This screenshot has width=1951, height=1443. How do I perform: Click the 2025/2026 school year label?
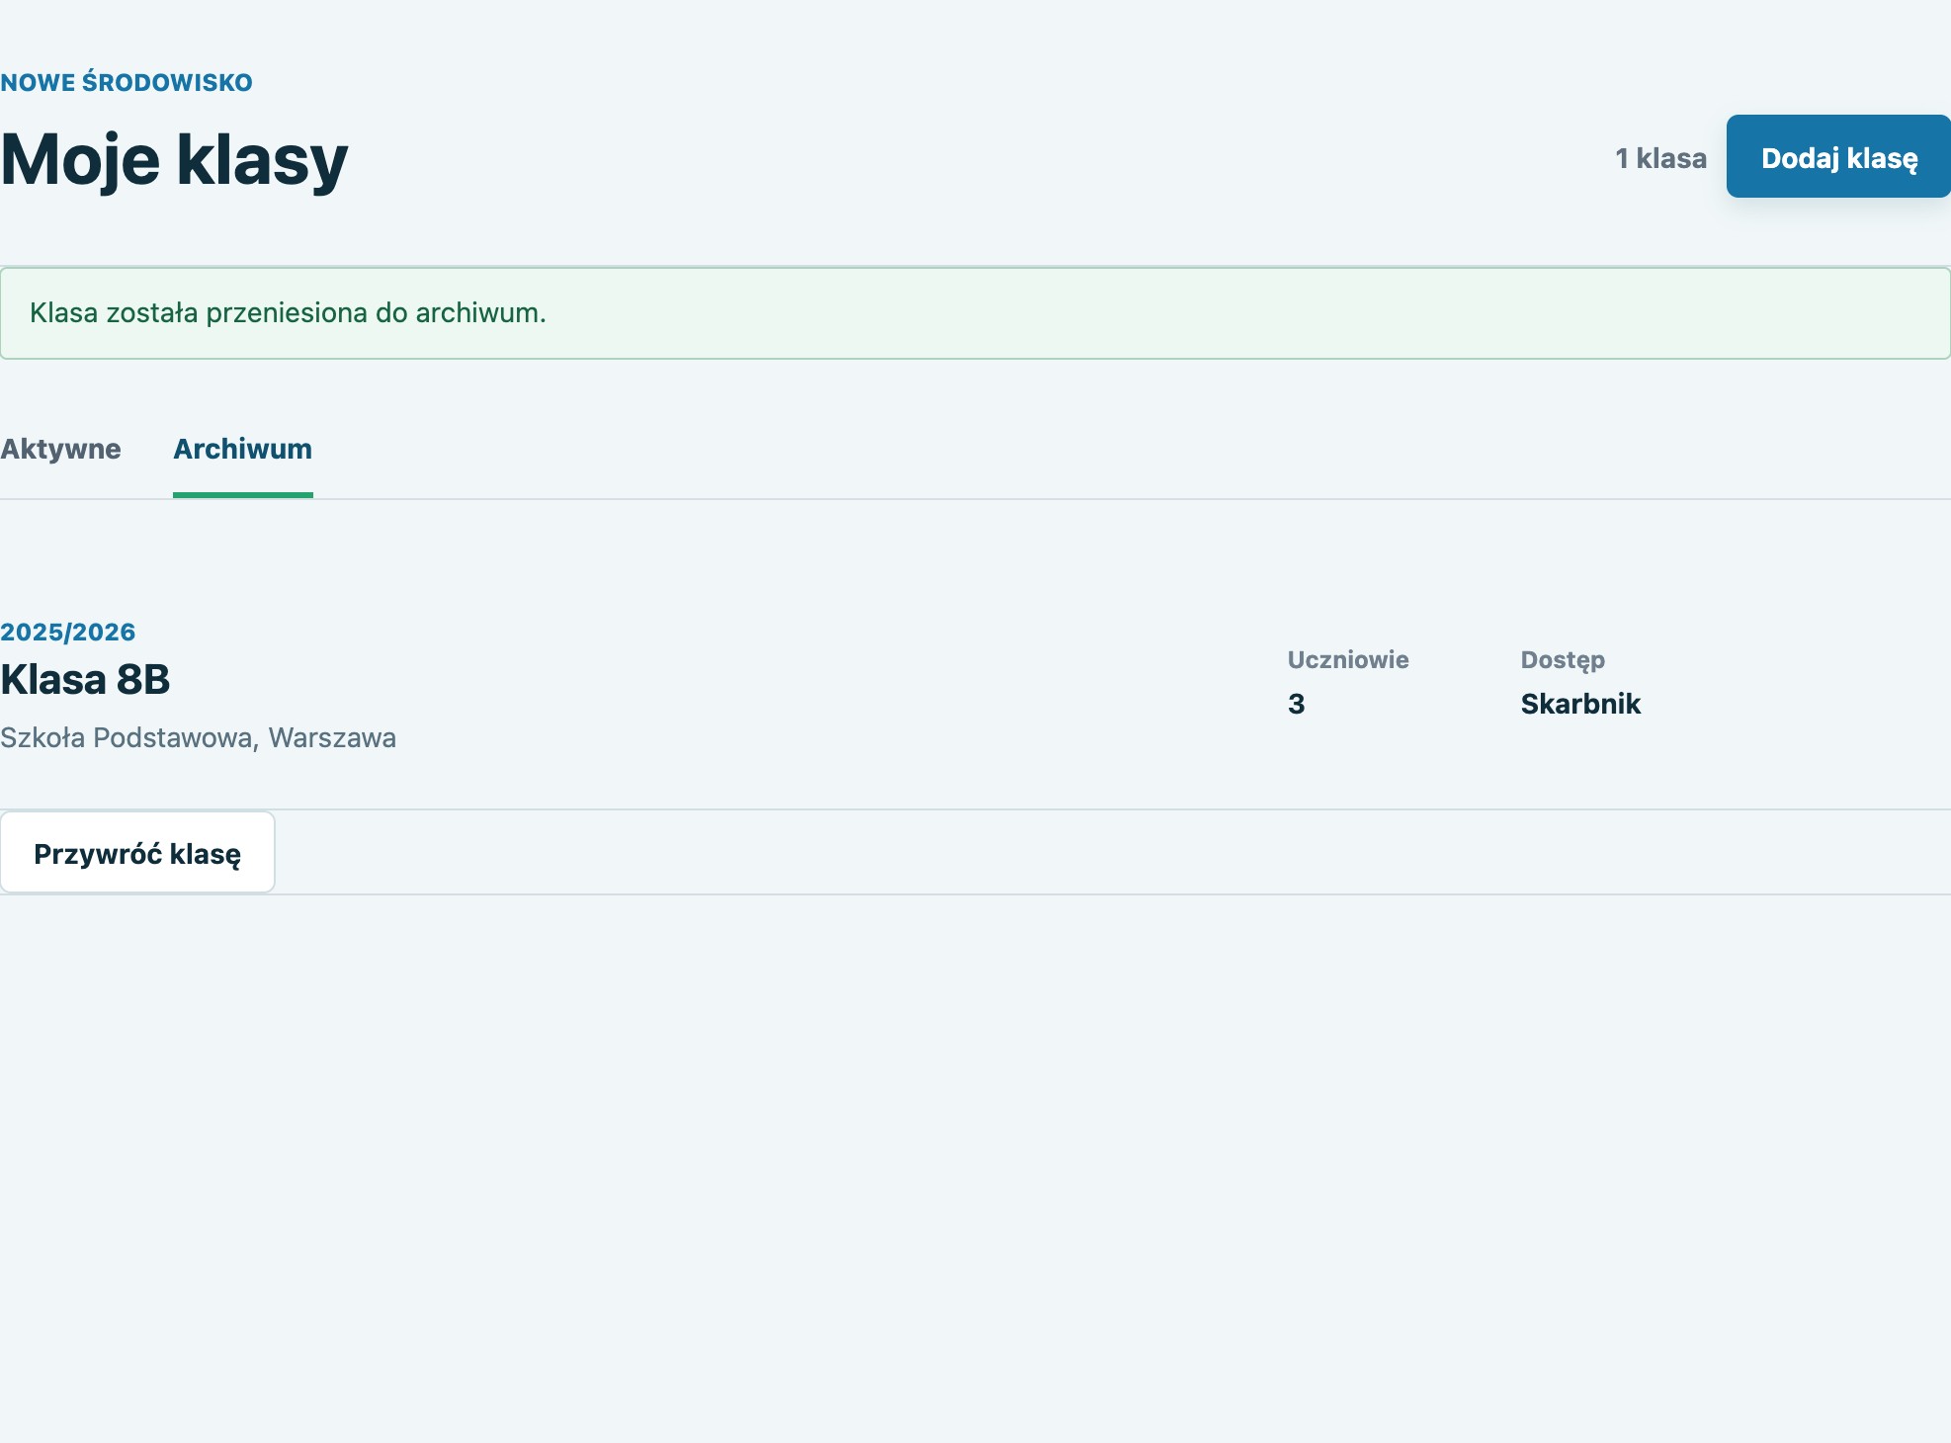[x=68, y=632]
